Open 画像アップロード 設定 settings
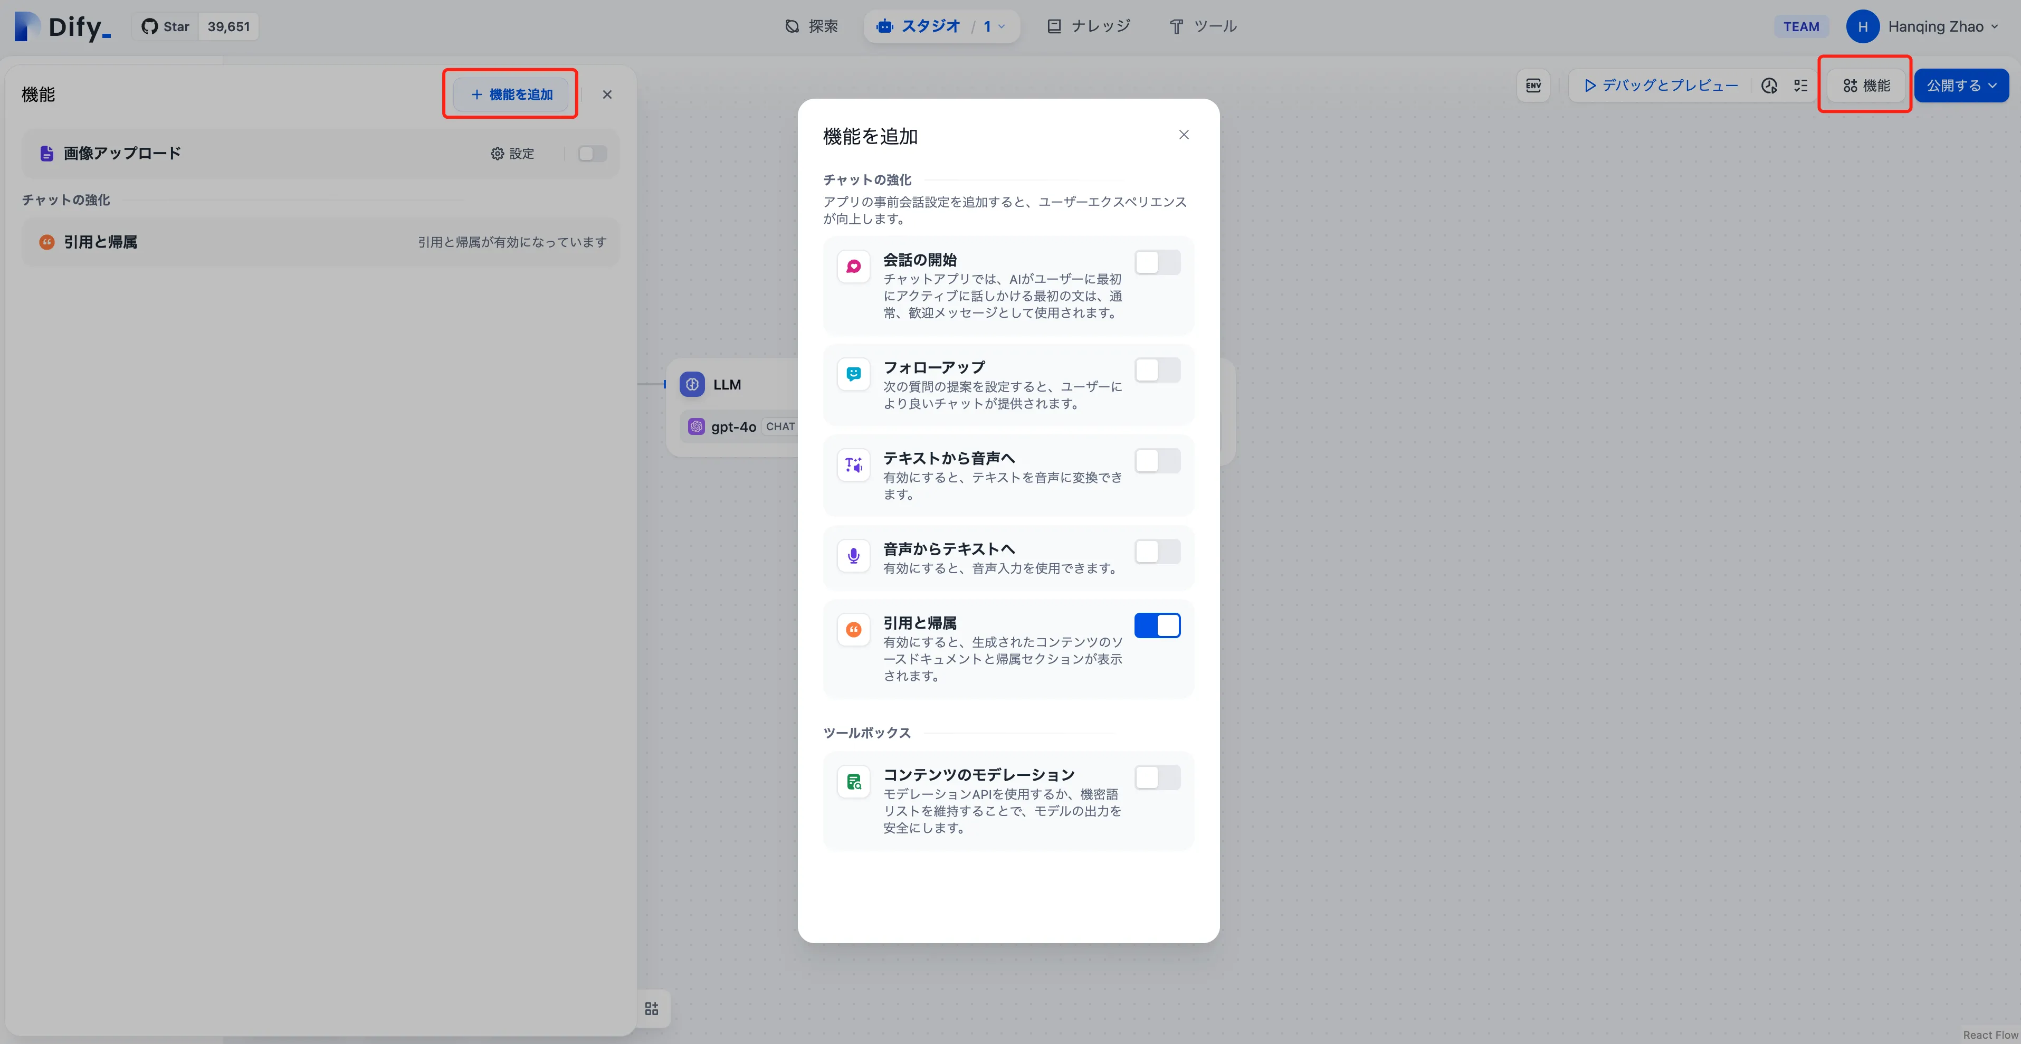 click(512, 154)
